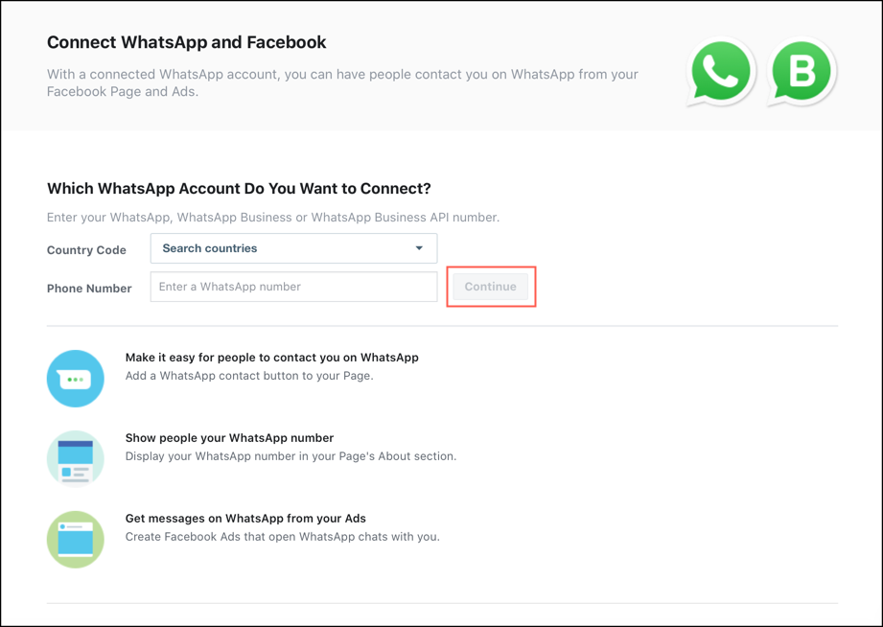The height and width of the screenshot is (627, 883).
Task: Click the Page About section icon
Action: tap(76, 459)
